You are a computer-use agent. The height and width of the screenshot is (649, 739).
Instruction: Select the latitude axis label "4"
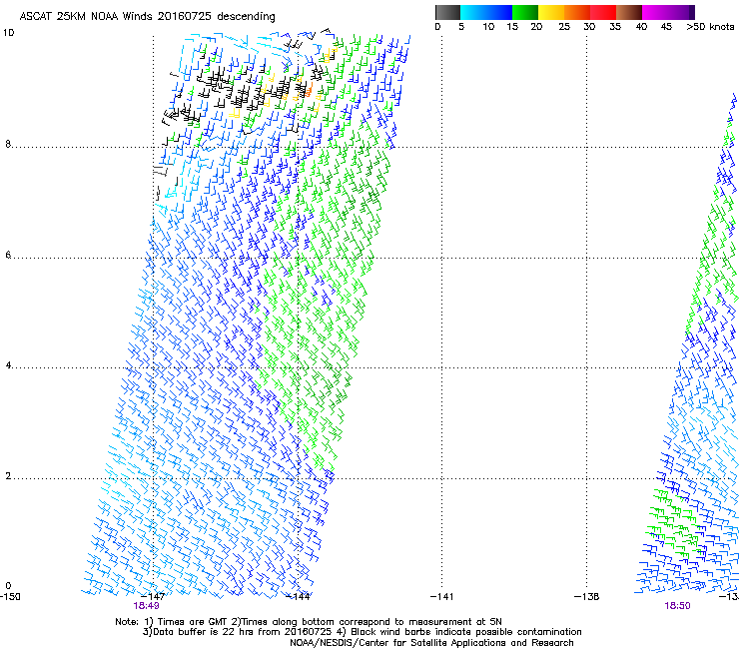(x=8, y=365)
